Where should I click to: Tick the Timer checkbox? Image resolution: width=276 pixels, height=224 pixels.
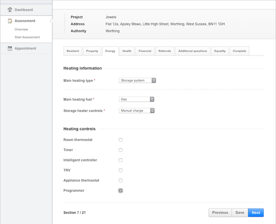click(121, 150)
